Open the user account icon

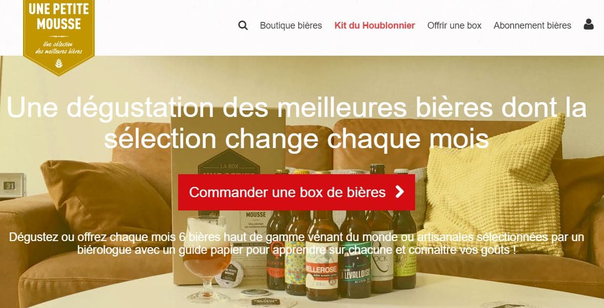click(588, 25)
